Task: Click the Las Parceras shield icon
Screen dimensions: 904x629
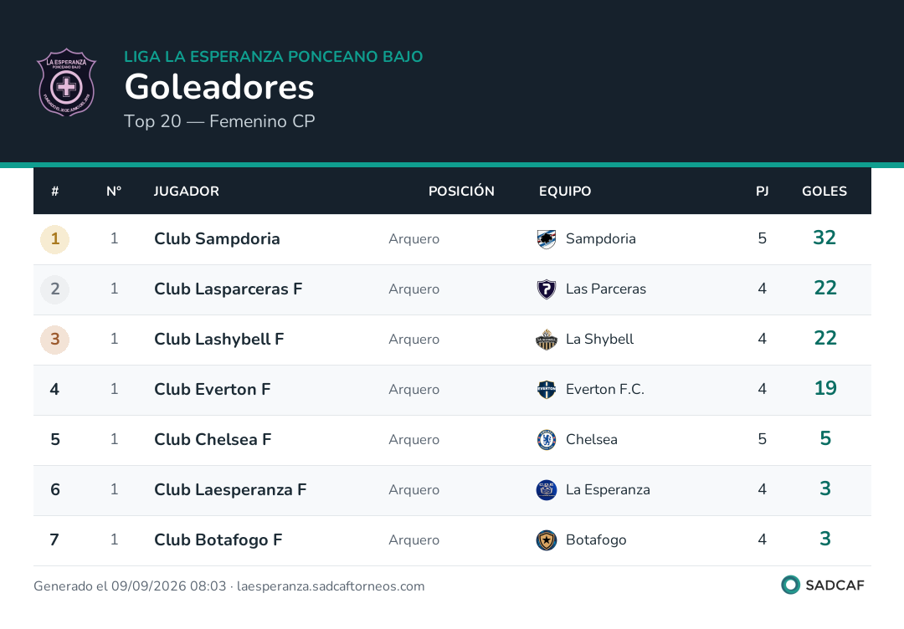Action: pyautogui.click(x=547, y=289)
